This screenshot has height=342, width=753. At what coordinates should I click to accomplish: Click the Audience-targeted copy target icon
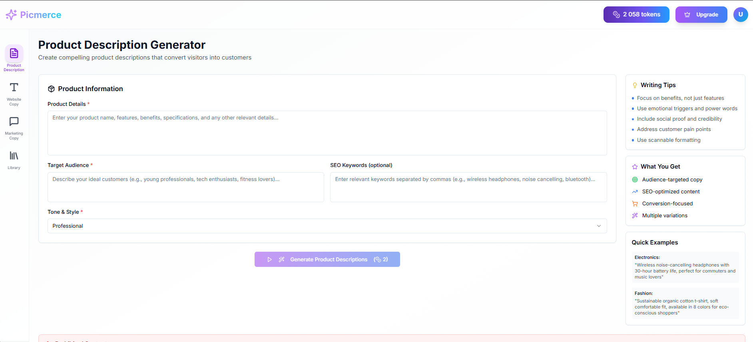click(x=635, y=180)
